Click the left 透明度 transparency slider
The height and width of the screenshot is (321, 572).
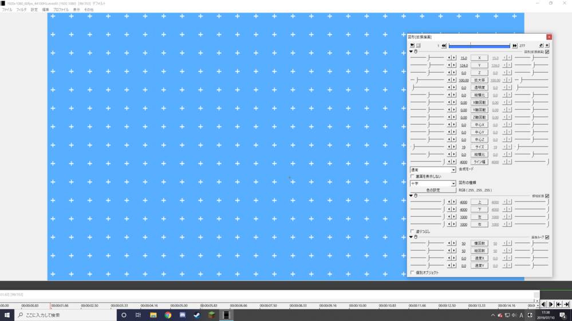click(x=427, y=88)
